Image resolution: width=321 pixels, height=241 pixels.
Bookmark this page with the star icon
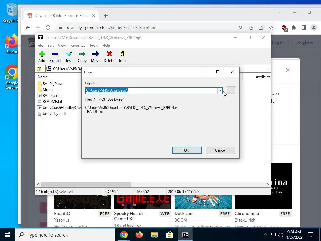click(271, 28)
